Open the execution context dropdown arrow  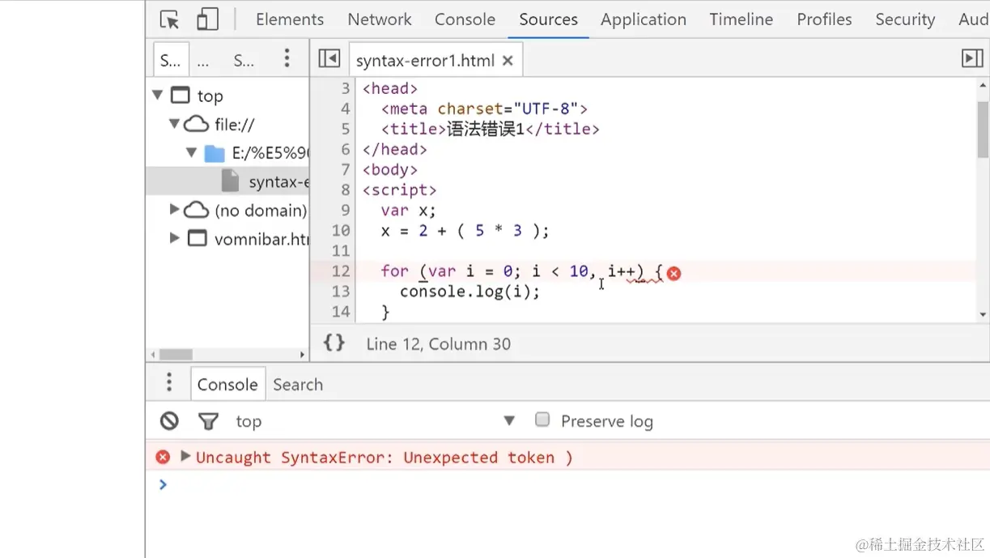(x=509, y=420)
